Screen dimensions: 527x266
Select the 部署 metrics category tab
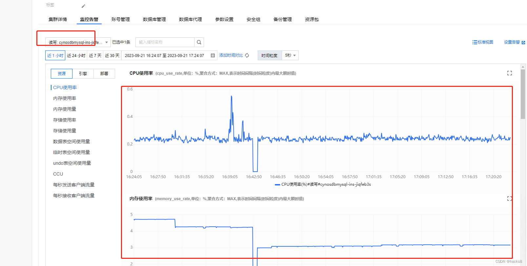pyautogui.click(x=104, y=74)
